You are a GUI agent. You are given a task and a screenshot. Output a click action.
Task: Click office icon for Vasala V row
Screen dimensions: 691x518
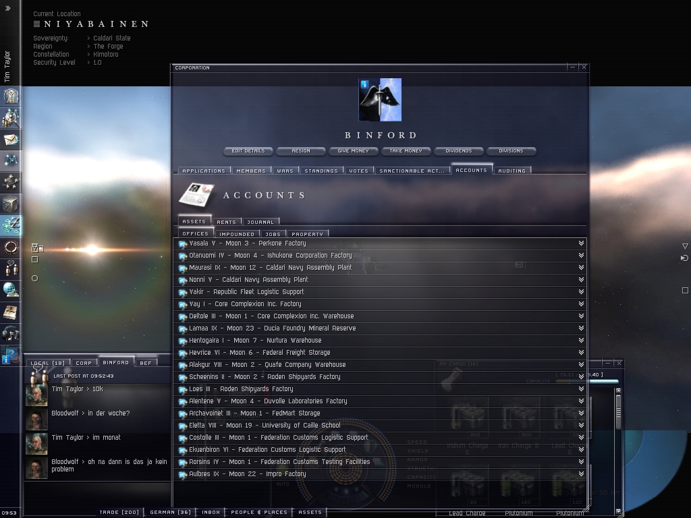(182, 243)
